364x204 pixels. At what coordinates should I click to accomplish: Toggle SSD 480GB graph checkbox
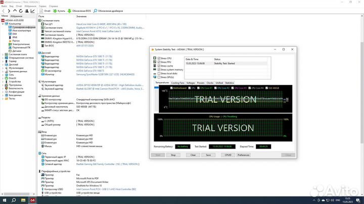coord(266,88)
